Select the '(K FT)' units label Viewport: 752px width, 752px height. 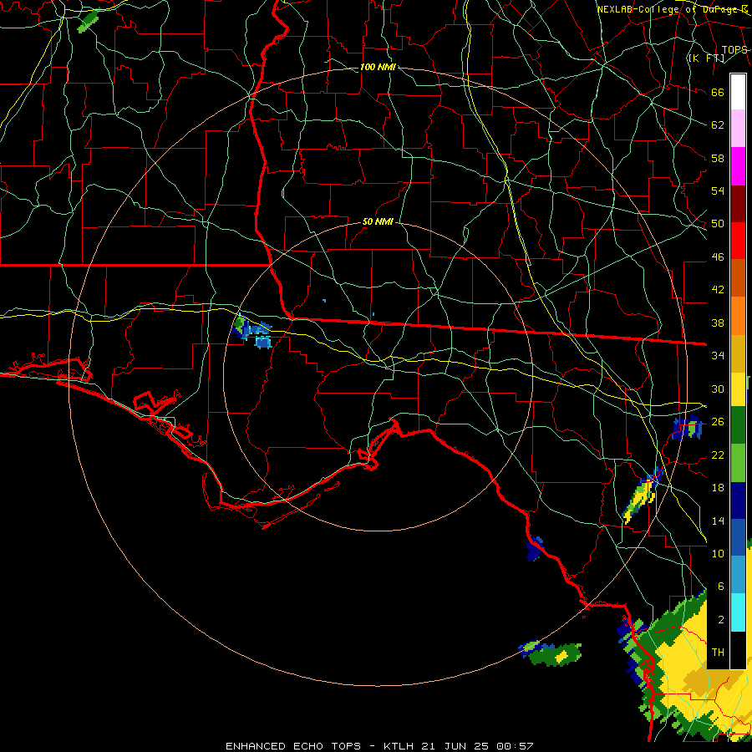(x=706, y=58)
